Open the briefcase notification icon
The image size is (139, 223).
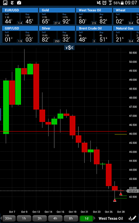click(x=19, y=3)
